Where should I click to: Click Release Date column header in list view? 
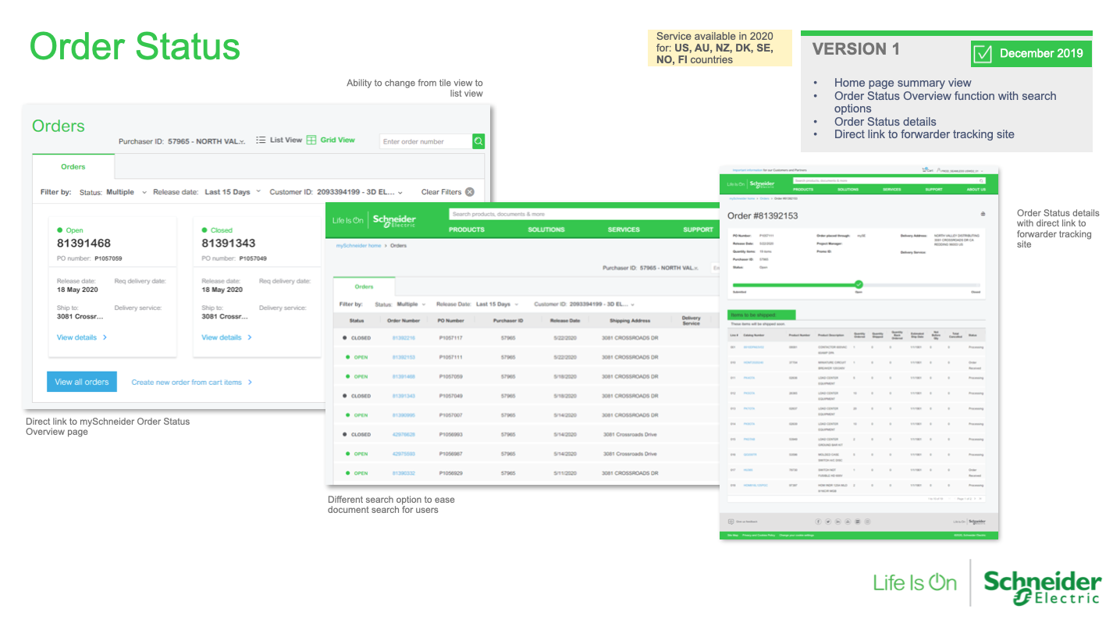[x=565, y=321]
